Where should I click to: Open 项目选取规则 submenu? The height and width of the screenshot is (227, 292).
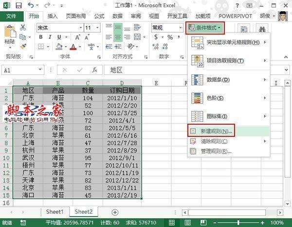pyautogui.click(x=229, y=61)
